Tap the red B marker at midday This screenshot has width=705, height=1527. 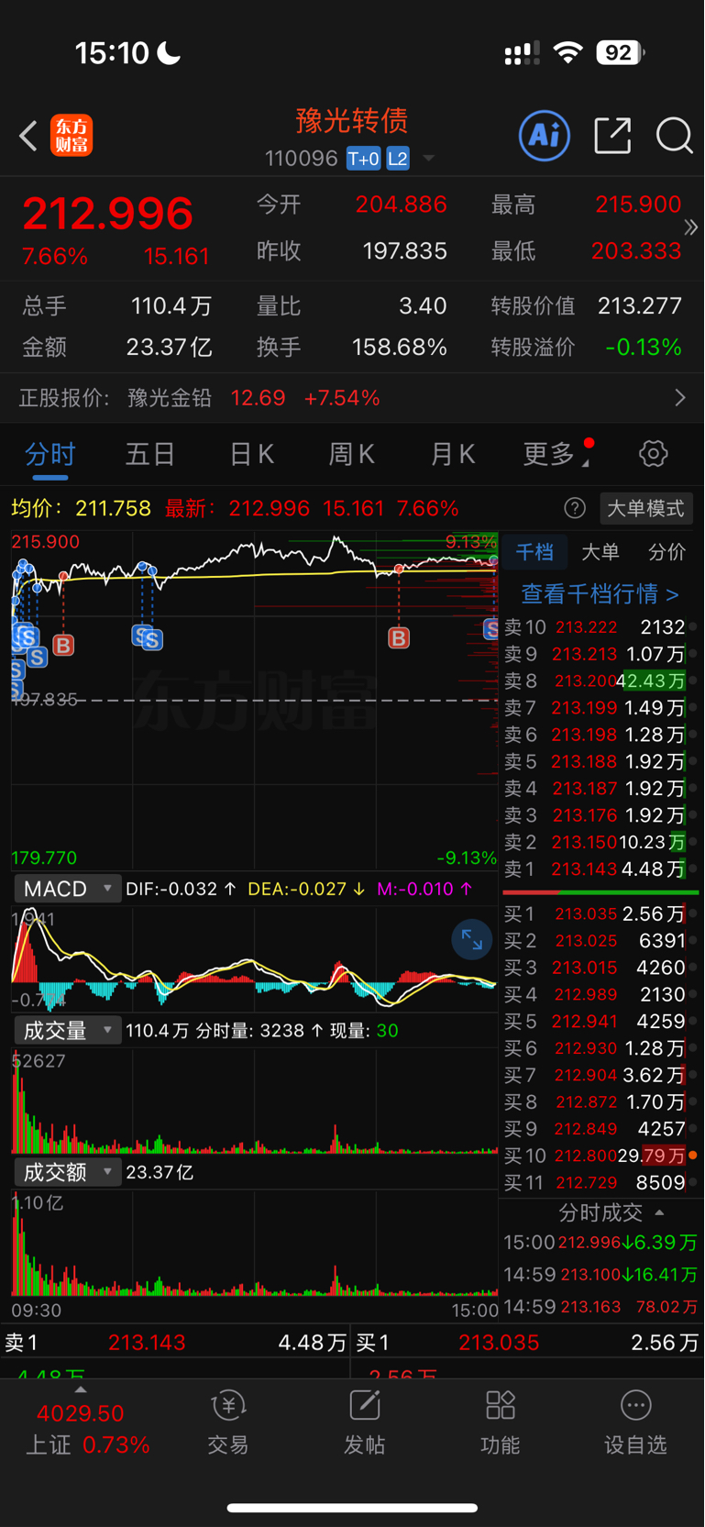[x=399, y=637]
